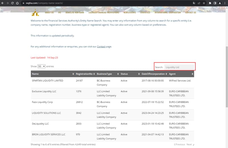The width and height of the screenshot is (228, 148).
Task: Click date 2023-01-18 10:42:48
Action: click(153, 124)
